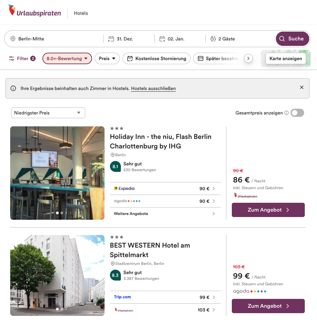317x323 pixels.
Task: Show map with Karte anzeigen
Action: pyautogui.click(x=285, y=58)
